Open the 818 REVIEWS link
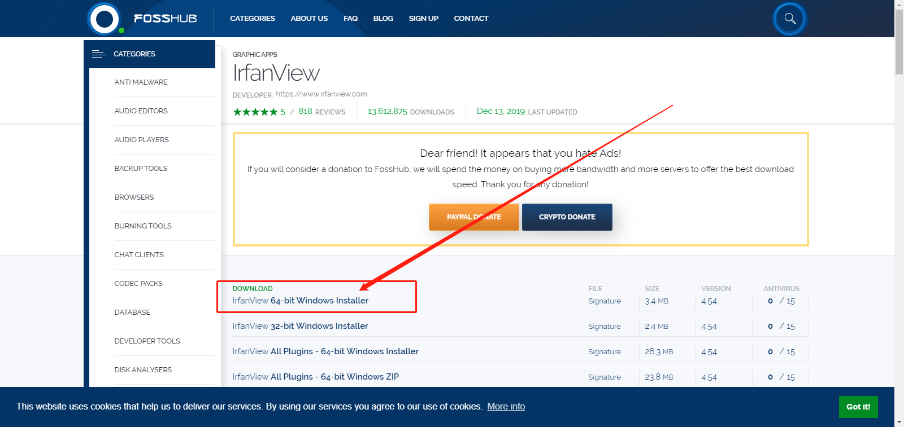 (322, 112)
